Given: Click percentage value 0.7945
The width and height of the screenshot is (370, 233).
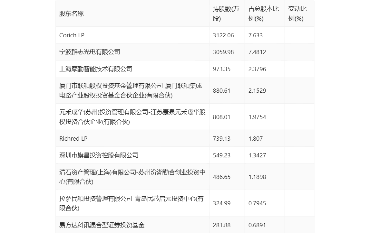Looking at the screenshot, I should tap(257, 203).
